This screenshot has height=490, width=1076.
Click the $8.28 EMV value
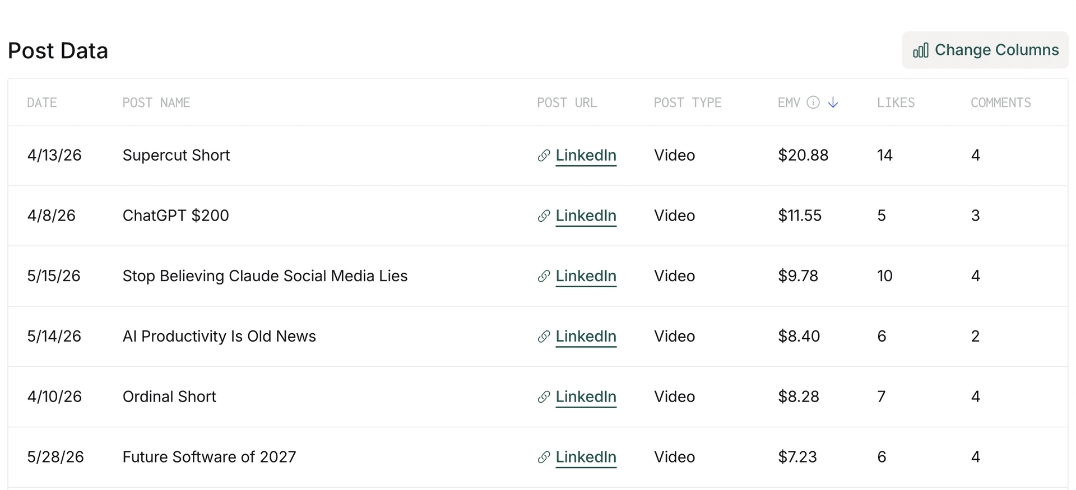click(x=799, y=396)
